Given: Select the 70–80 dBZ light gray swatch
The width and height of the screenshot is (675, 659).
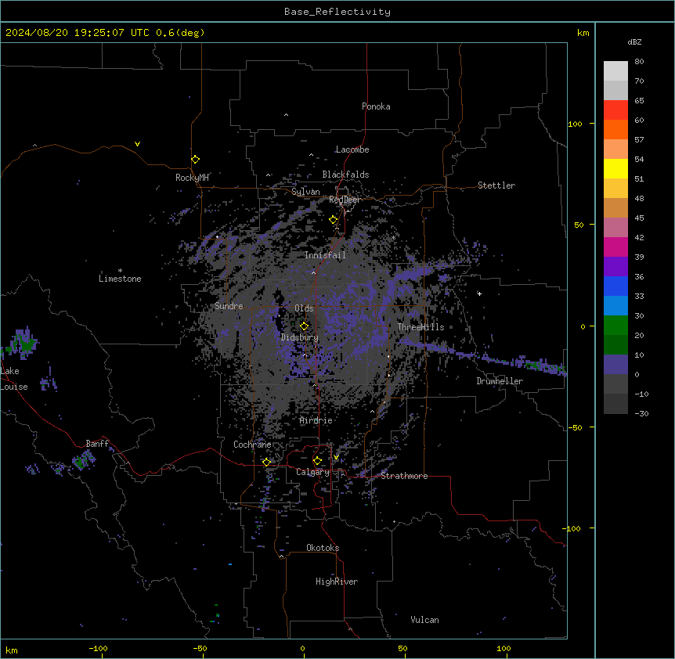Looking at the screenshot, I should pyautogui.click(x=615, y=70).
